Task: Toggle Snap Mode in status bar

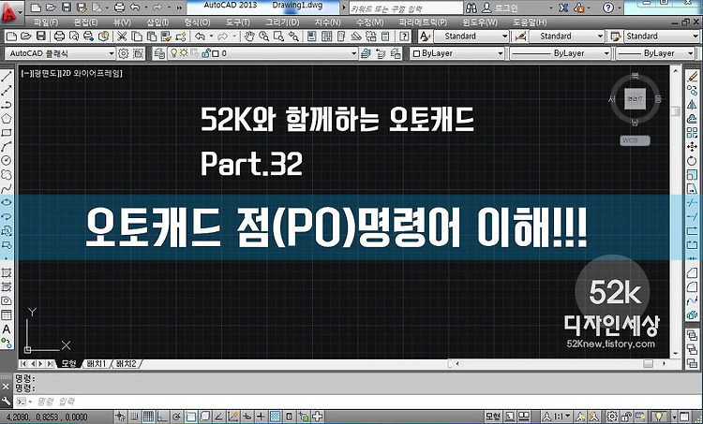Action: click(x=134, y=417)
